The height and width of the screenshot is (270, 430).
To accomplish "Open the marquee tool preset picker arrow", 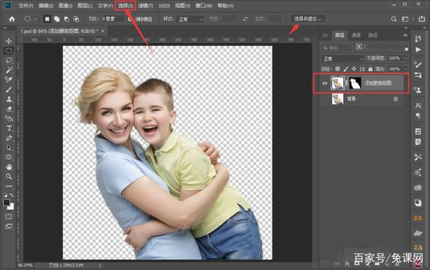I will (35, 19).
